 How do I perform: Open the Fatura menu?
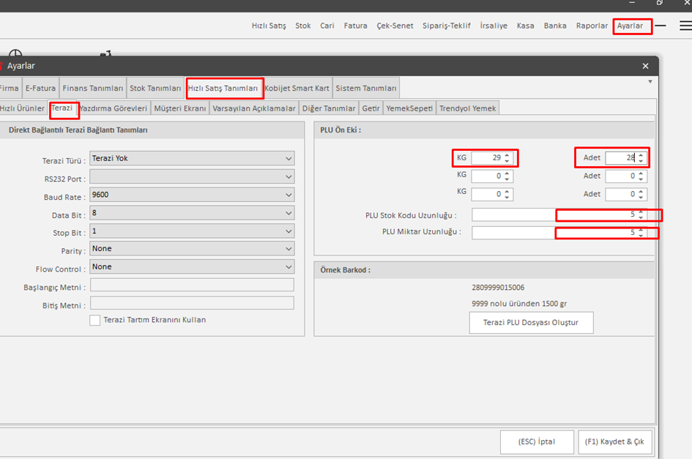tap(355, 26)
